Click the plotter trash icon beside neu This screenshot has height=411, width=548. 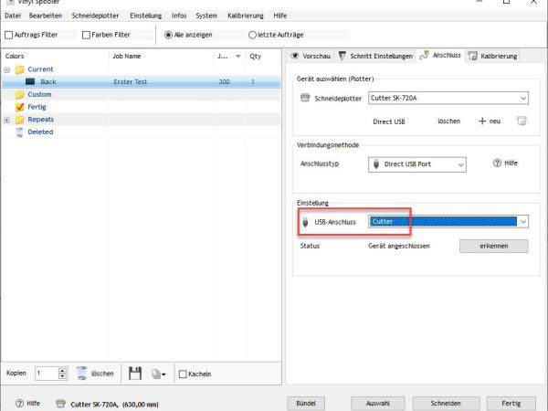(x=522, y=121)
